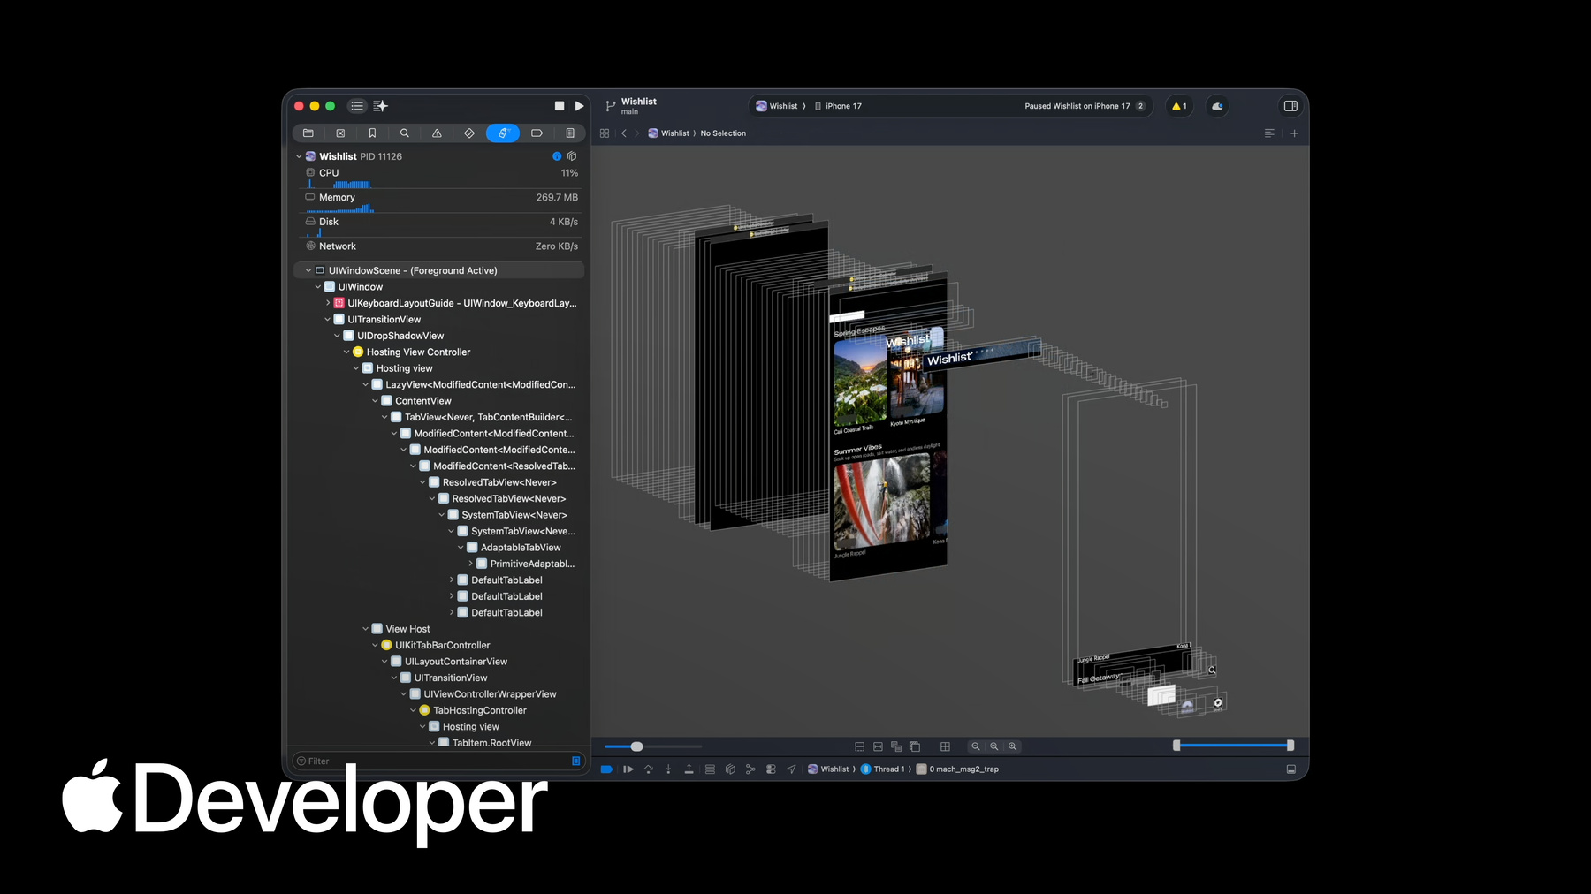
Task: Adjust the visible range slider left handle
Action: (x=1176, y=746)
